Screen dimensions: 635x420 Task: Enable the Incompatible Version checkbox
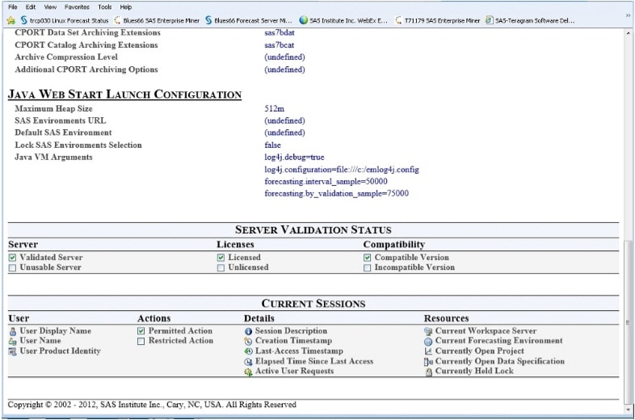(368, 267)
